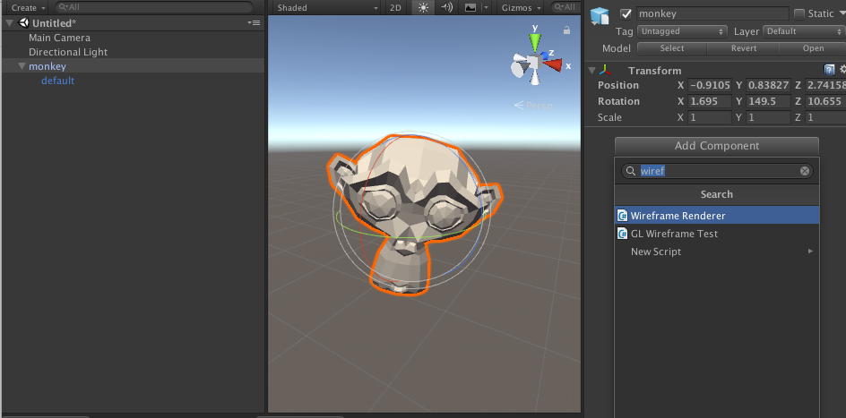
Task: Open Transform help reference icon
Action: coord(829,70)
